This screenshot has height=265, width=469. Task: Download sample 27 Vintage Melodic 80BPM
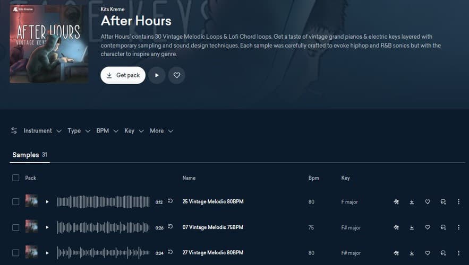(412, 253)
